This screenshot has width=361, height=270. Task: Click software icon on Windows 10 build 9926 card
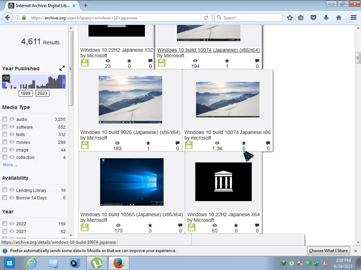(85, 145)
